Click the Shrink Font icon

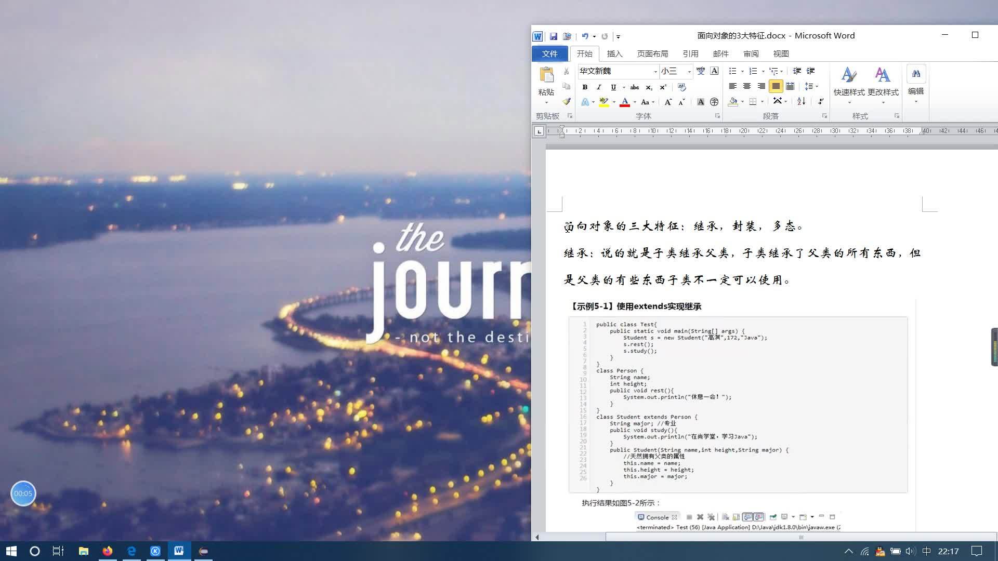(x=682, y=102)
